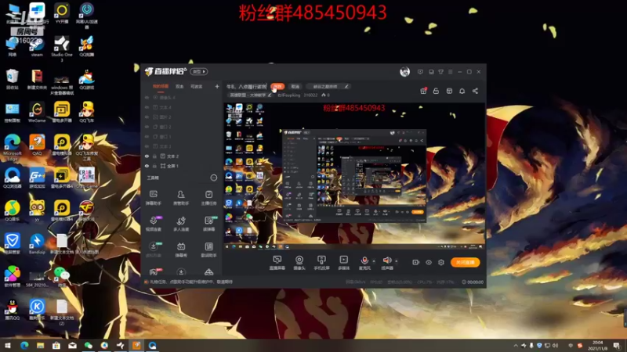Open the 视频连麦 tool

point(154,224)
